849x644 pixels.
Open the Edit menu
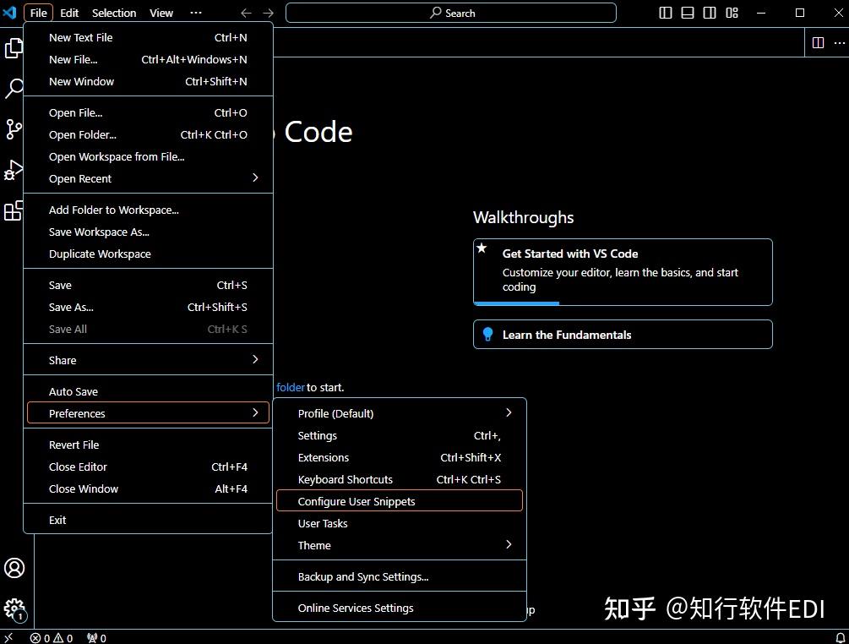point(69,13)
